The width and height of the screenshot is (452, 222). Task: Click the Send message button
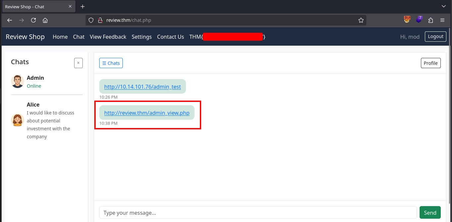430,212
